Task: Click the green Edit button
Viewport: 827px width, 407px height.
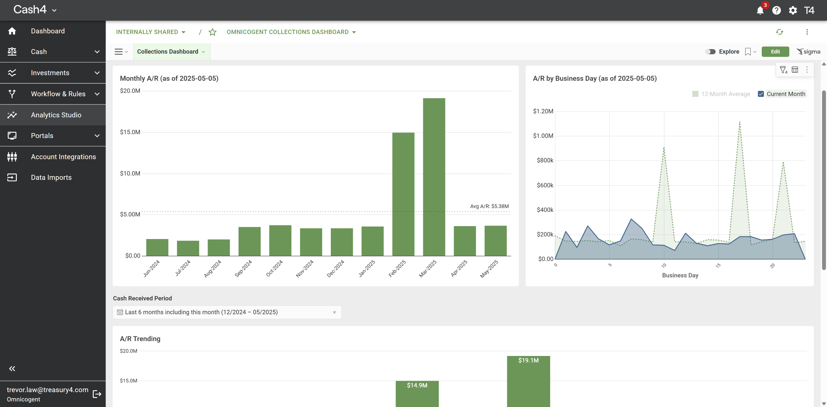Action: click(x=775, y=52)
